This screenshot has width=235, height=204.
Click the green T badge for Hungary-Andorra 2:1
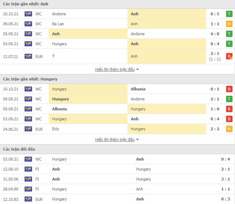pos(229,99)
